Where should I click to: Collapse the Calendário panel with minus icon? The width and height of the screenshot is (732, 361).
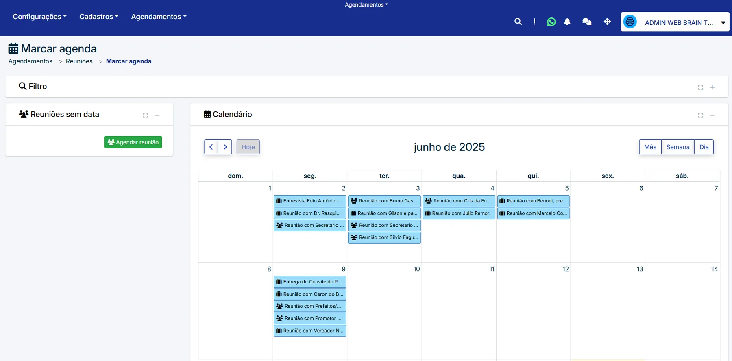point(712,115)
